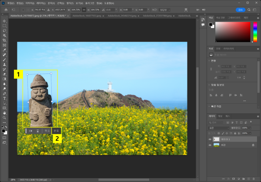
Task: Toggle visibility of the 배경 layer
Action: click(x=210, y=145)
